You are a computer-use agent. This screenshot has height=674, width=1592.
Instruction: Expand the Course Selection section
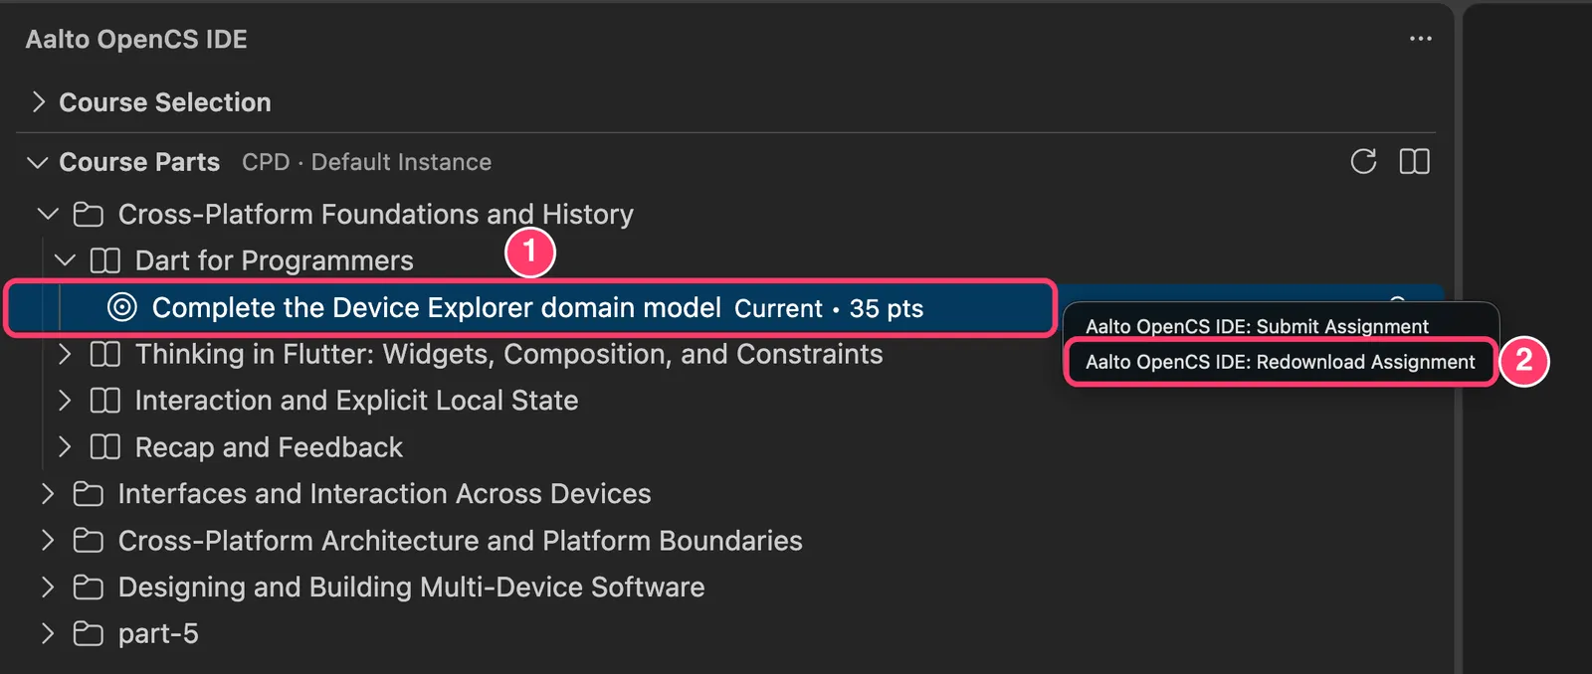click(x=38, y=102)
